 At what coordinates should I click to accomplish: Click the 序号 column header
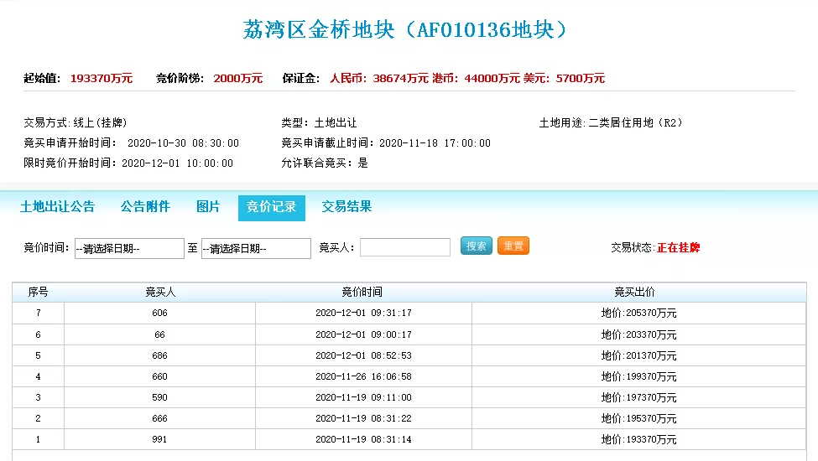coord(38,293)
